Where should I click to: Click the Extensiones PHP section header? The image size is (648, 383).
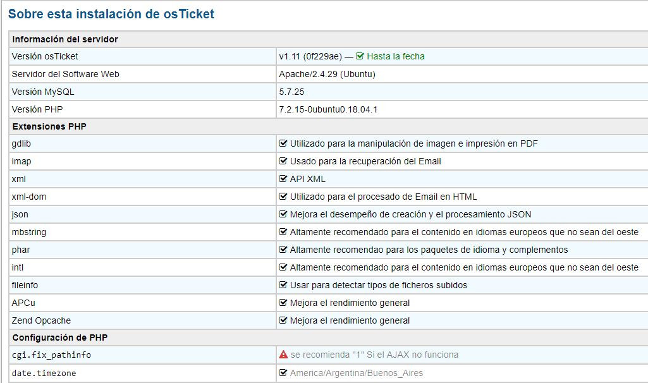point(49,126)
